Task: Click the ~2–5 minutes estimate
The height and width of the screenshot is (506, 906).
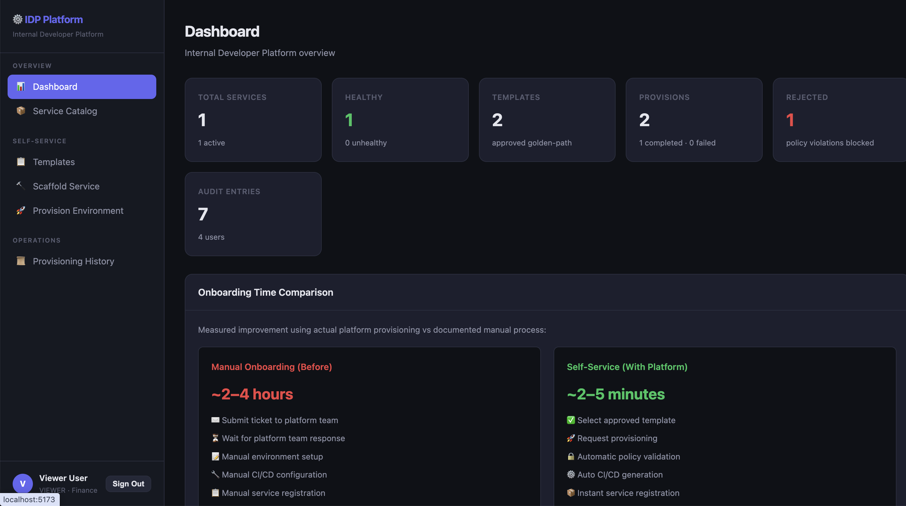Action: coord(616,394)
